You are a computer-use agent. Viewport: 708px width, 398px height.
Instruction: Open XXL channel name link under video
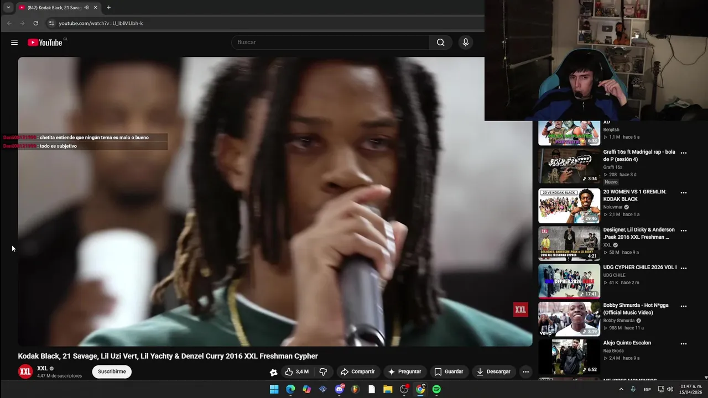tap(42, 368)
